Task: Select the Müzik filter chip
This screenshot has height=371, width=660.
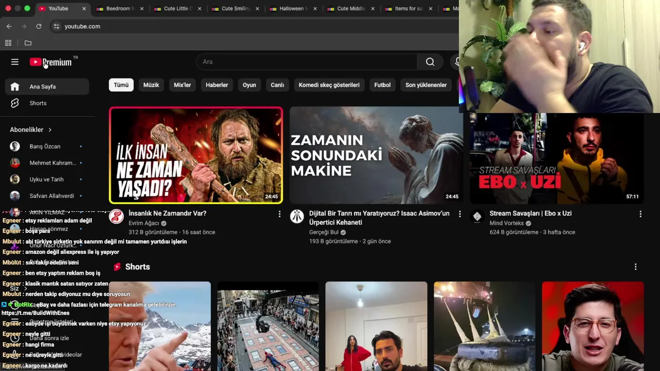Action: [151, 85]
